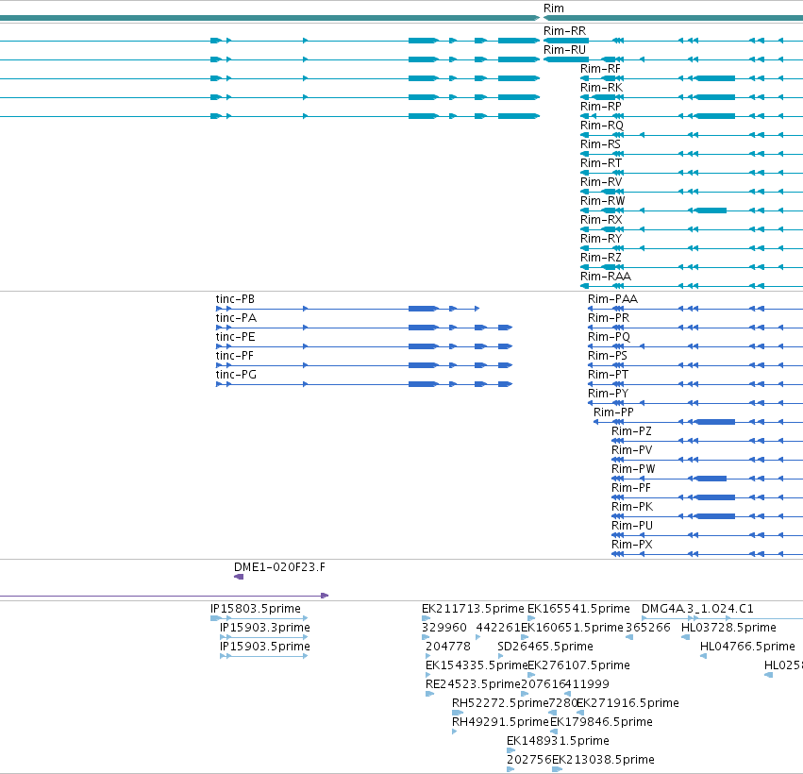This screenshot has height=774, width=803.
Task: Select the Rim-PV protein label
Action: 632,450
